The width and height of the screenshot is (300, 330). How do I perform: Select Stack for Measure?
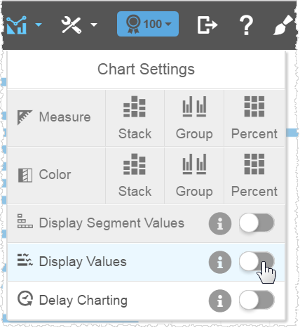point(135,118)
